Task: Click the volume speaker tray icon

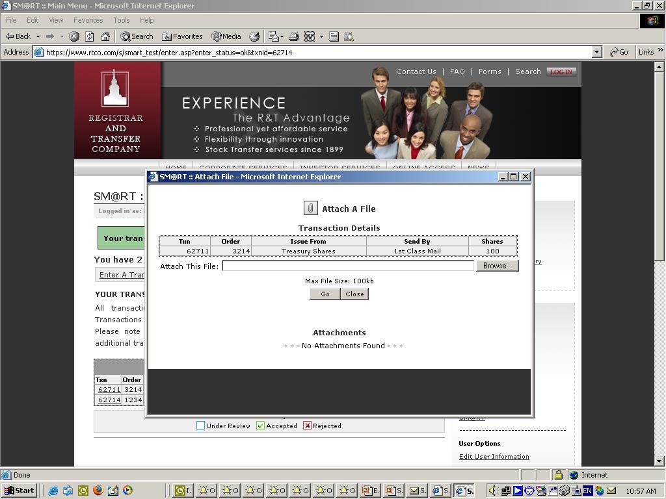Action: pos(493,491)
